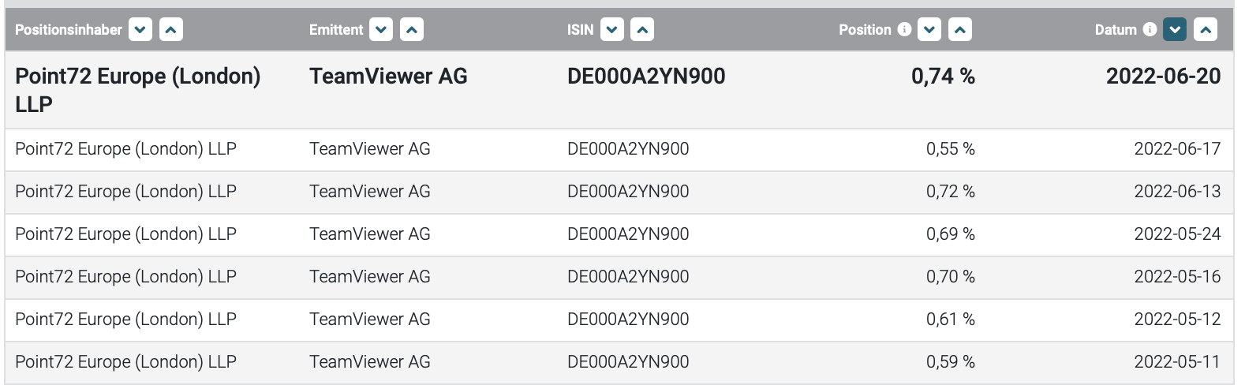Click the 0,70 % position entry
Screen dimensions: 1245x385
[x=950, y=277]
